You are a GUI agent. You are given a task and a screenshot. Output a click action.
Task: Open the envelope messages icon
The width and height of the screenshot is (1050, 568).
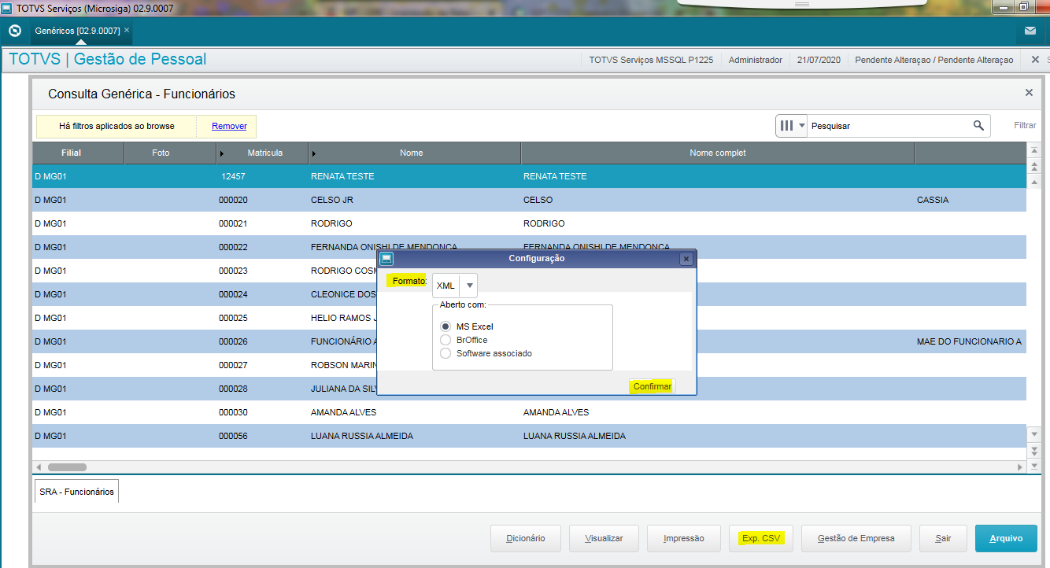coord(1030,31)
